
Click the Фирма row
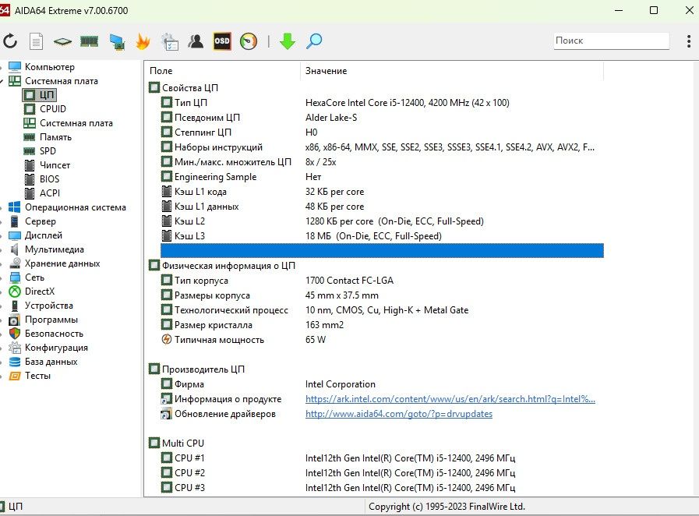382,384
